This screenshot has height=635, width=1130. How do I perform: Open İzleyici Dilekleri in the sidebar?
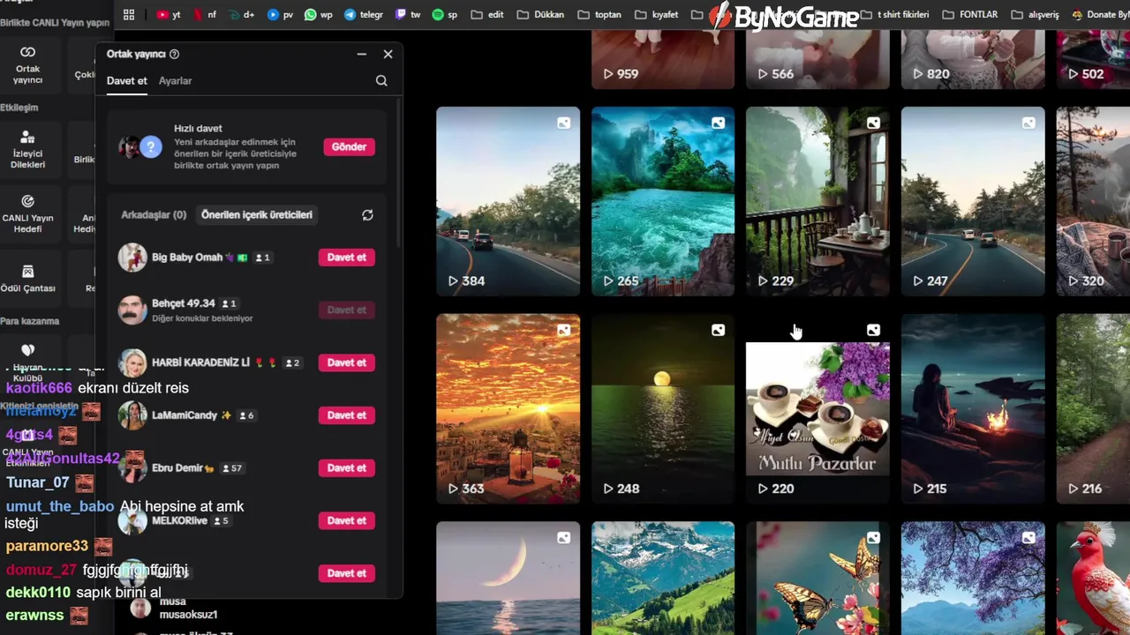coord(27,150)
